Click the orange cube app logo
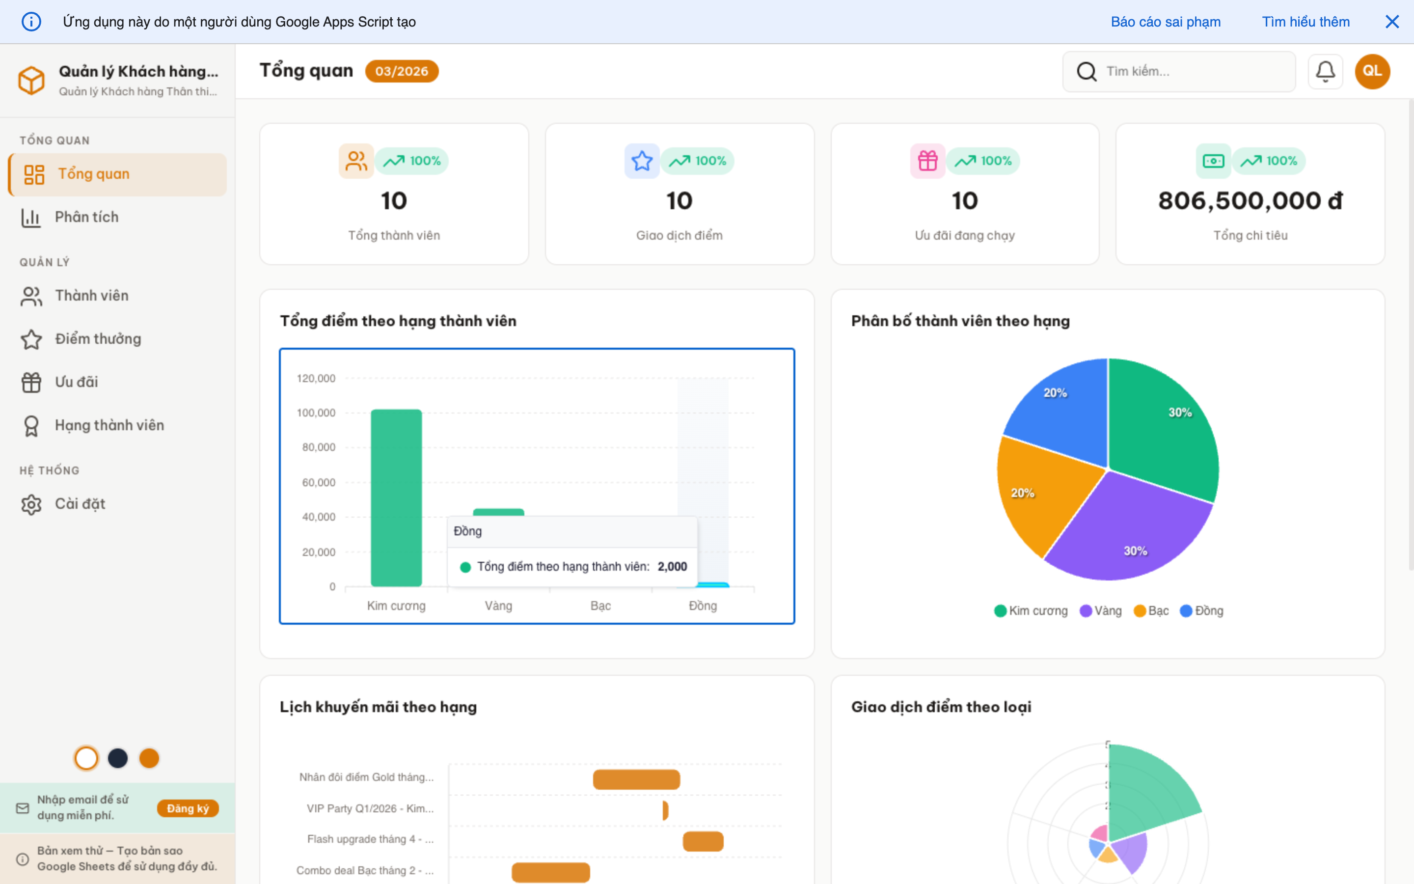The width and height of the screenshot is (1414, 884). [31, 80]
